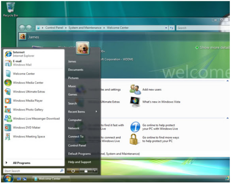231x183 pixels.
Task: Click the refresh button beside address bar
Action: 172,28
